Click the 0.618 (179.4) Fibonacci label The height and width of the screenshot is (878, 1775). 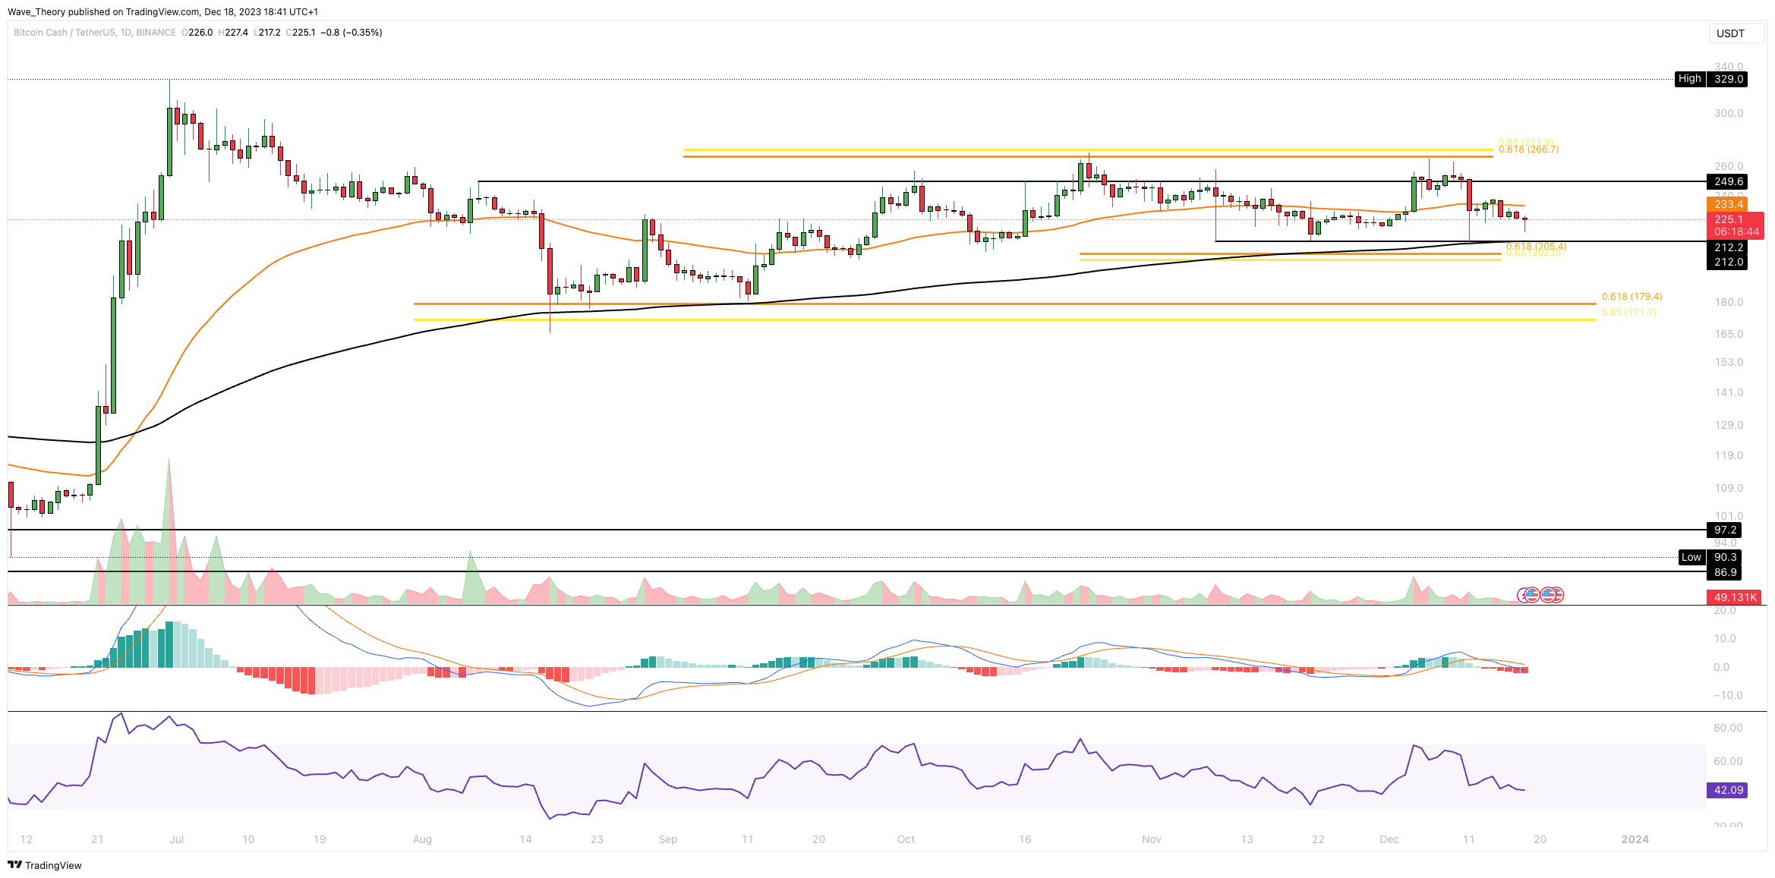click(x=1631, y=297)
